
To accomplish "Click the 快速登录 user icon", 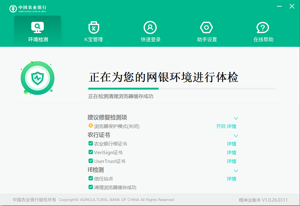I will point(150,27).
